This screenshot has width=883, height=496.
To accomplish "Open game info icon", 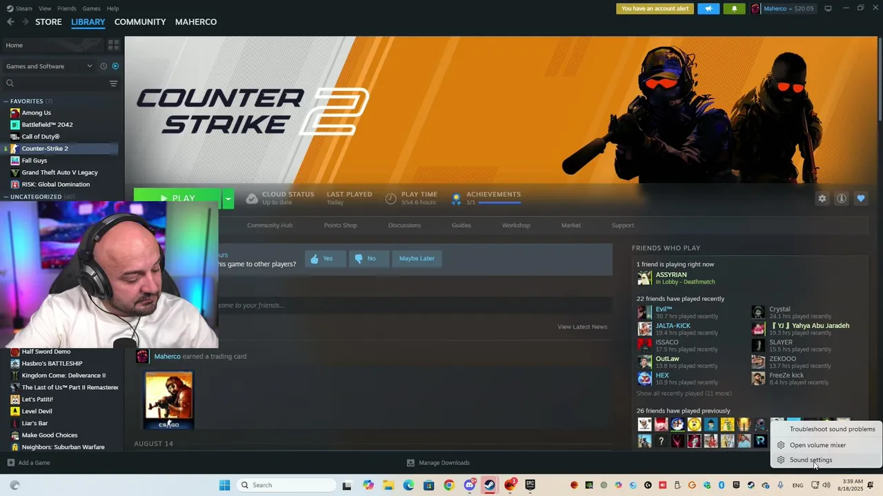I will click(x=842, y=198).
